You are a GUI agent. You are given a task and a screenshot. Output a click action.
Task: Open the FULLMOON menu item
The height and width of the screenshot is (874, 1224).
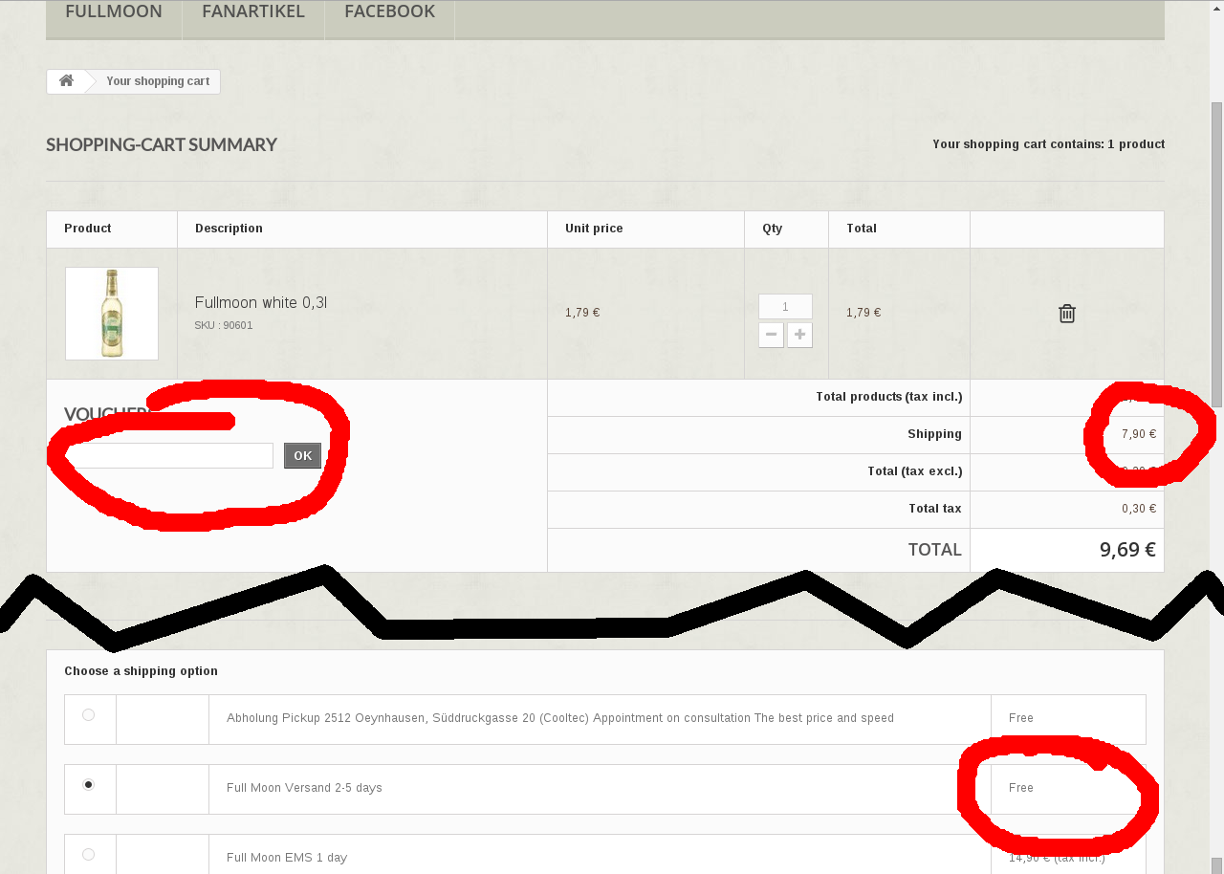point(114,12)
